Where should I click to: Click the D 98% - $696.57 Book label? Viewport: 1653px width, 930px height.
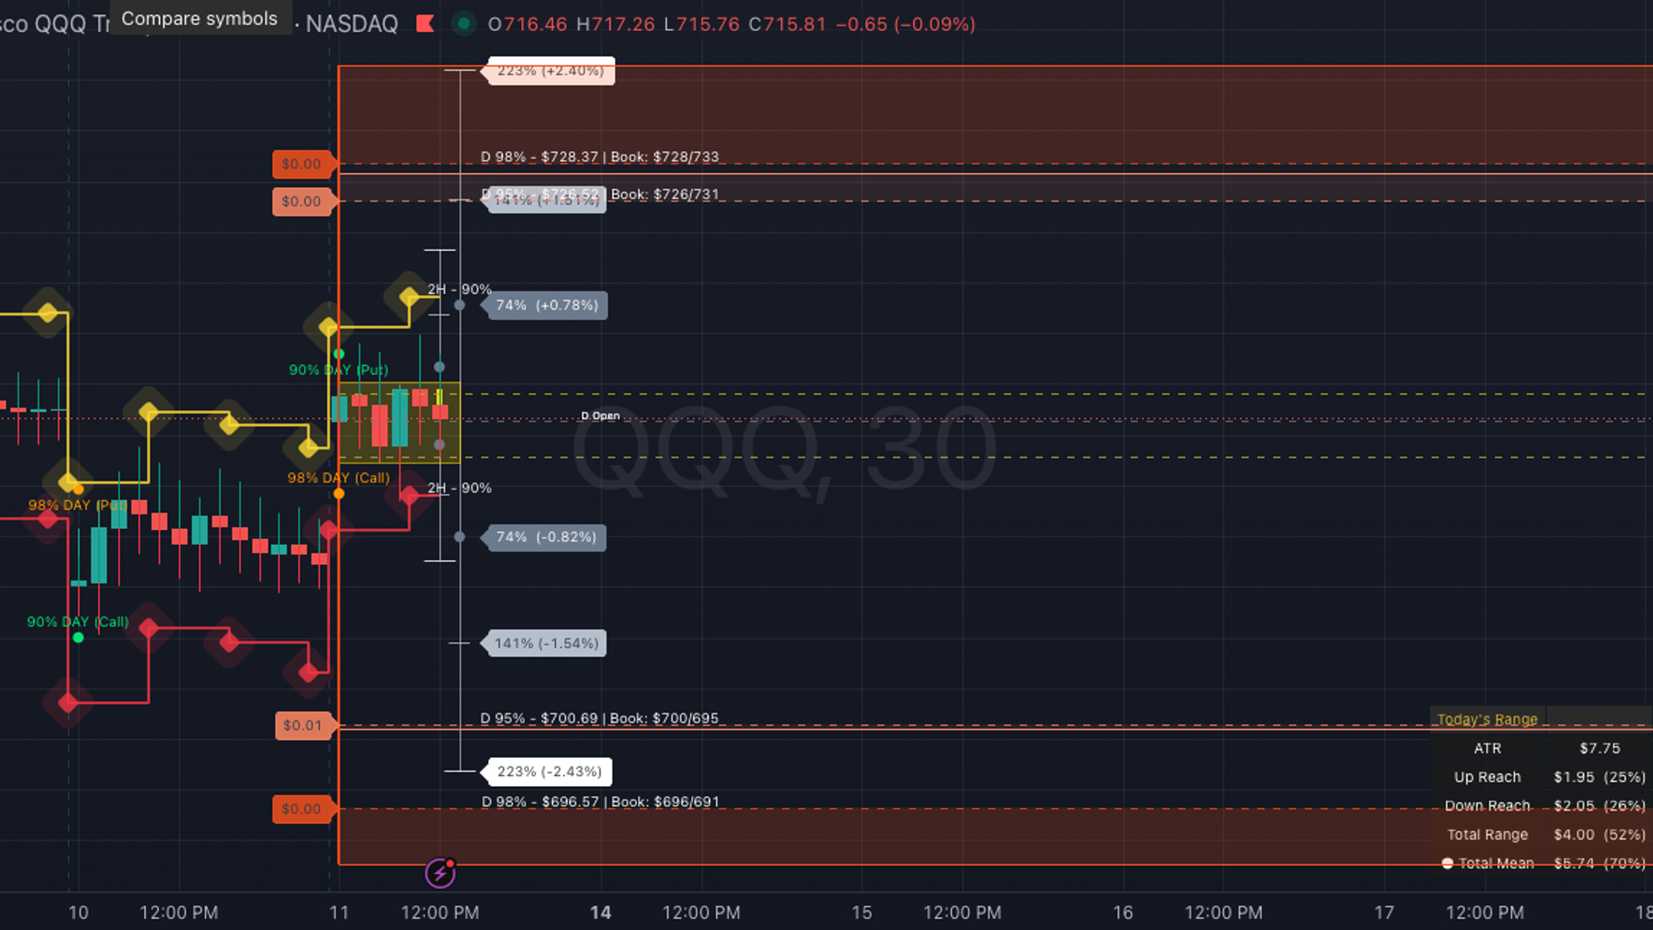click(x=600, y=801)
